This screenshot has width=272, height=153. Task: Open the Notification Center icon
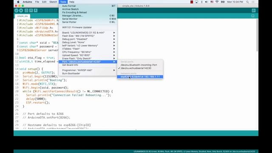point(253,2)
